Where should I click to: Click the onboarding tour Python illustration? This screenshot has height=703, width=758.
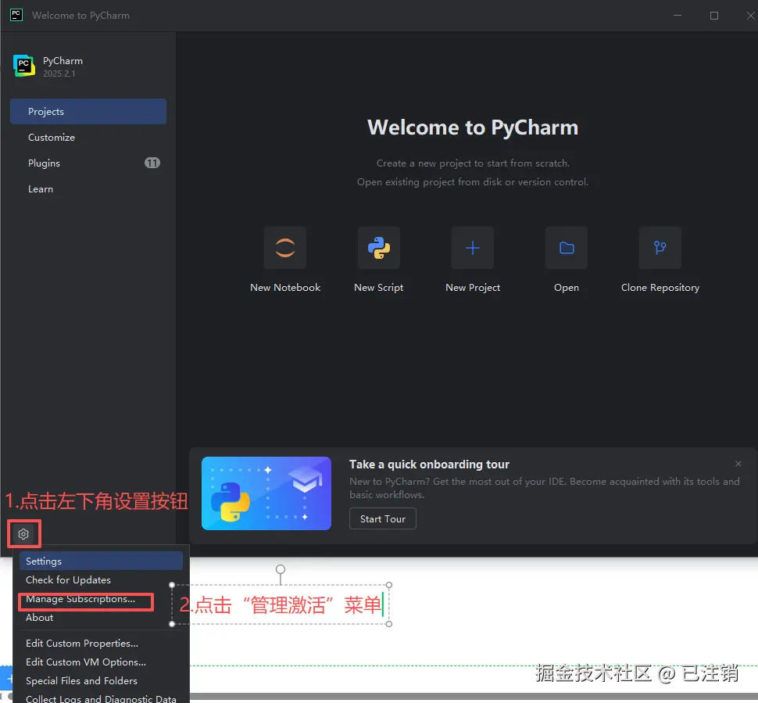(266, 493)
